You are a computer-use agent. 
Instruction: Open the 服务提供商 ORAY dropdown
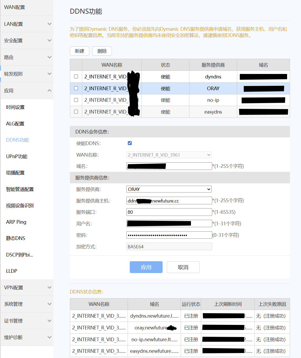[x=169, y=189]
